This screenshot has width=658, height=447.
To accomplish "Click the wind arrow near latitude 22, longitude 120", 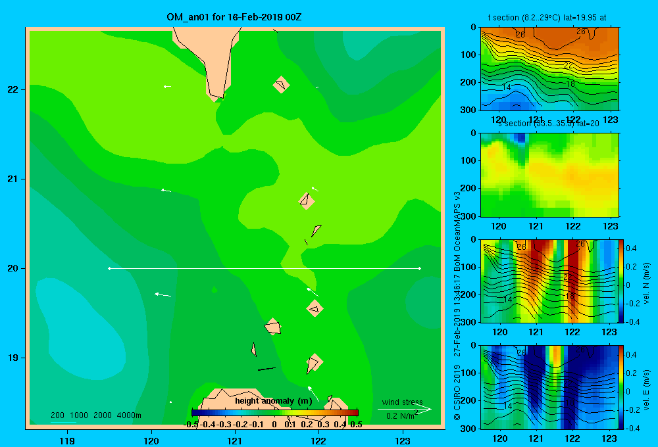I will coord(167,86).
